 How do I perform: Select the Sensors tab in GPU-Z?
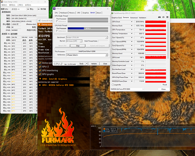(126, 18)
